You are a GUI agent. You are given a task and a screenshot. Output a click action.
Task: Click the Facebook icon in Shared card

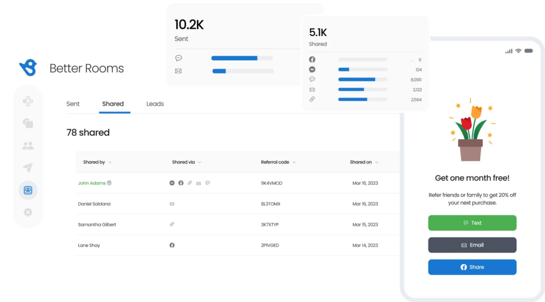click(x=312, y=60)
